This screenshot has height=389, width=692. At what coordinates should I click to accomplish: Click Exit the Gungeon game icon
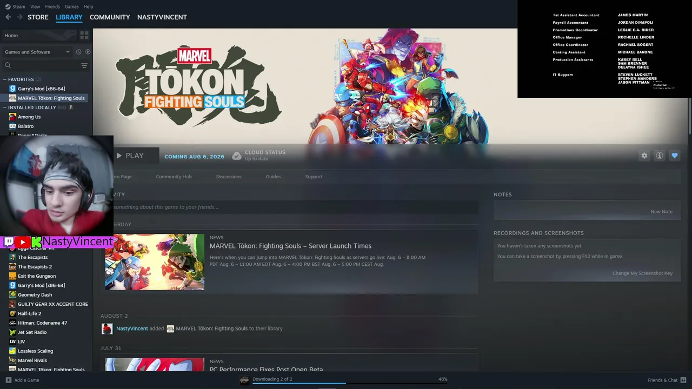(12, 276)
